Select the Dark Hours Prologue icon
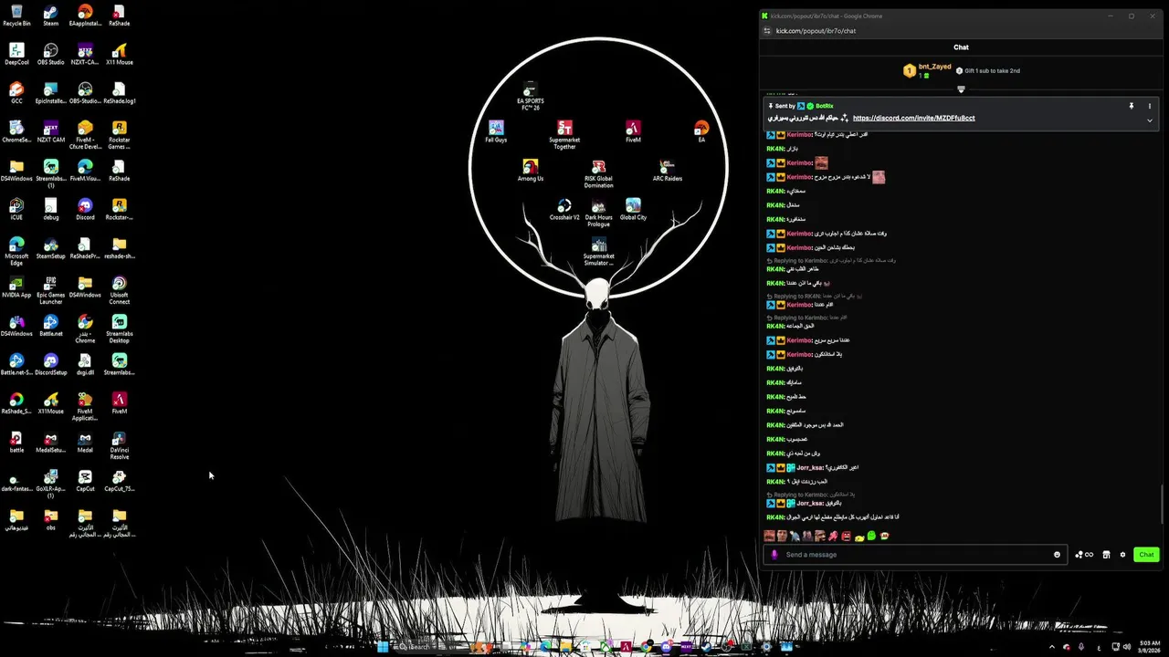Viewport: 1169px width, 657px height. tap(599, 212)
